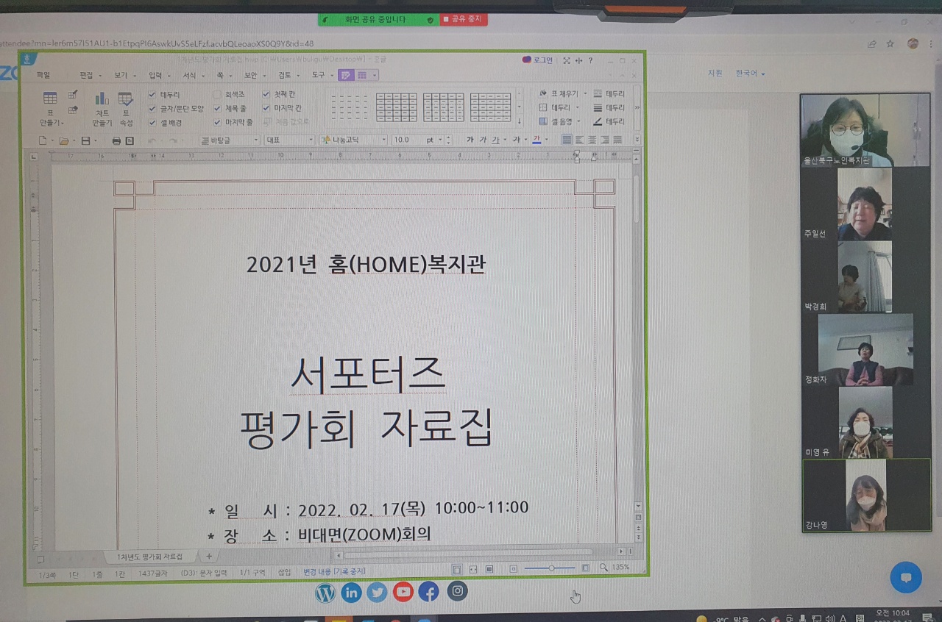Click 변경 내용 [기록 중지] in status bar
942x622 pixels.
[334, 571]
